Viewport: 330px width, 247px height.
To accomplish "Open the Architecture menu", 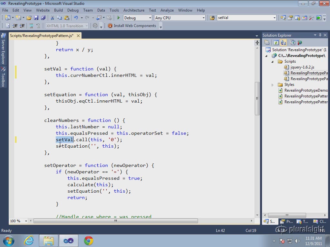I will (x=134, y=10).
